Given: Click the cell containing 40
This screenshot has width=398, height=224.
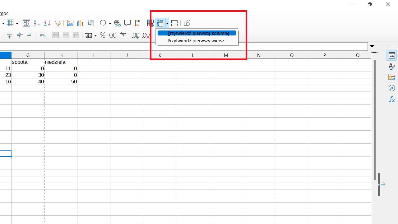Looking at the screenshot, I should pyautogui.click(x=28, y=82).
